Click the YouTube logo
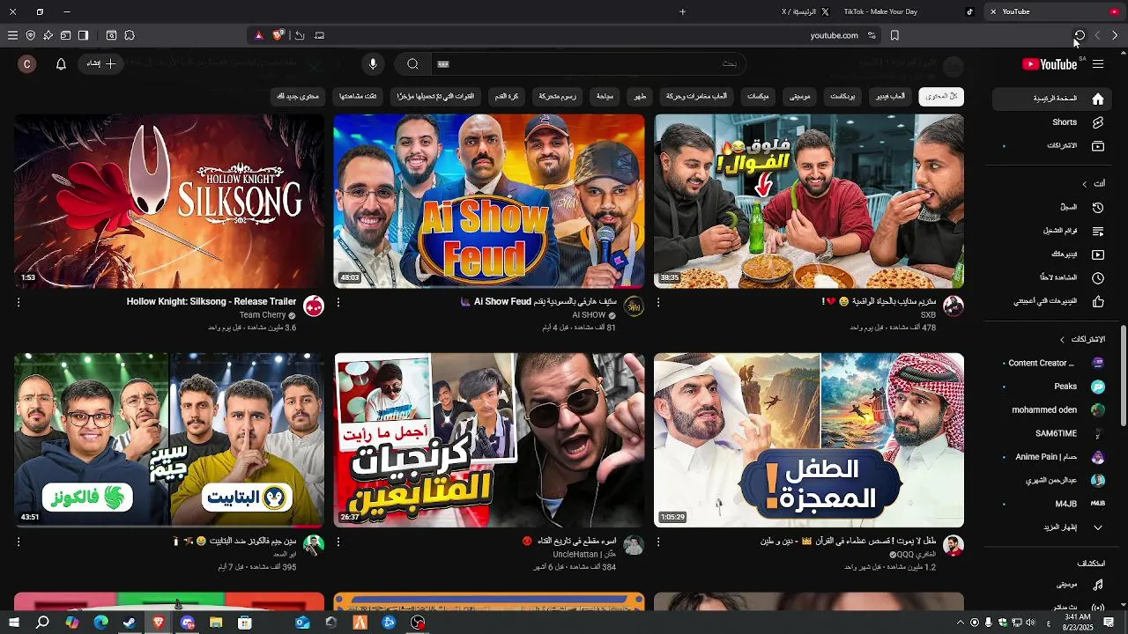The image size is (1128, 634). tap(1050, 64)
